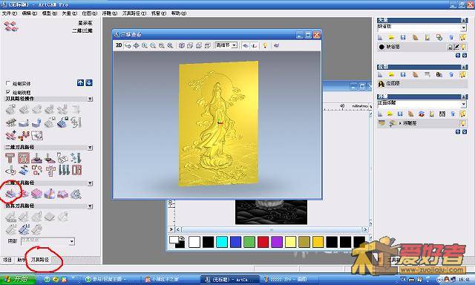This screenshot has height=285, width=475.
Task: Toggle the 3D view light bulb icon
Action: pyautogui.click(x=265, y=45)
